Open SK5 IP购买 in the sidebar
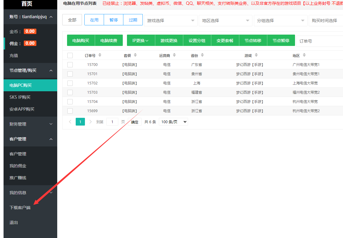The image size is (343, 238). (20, 97)
